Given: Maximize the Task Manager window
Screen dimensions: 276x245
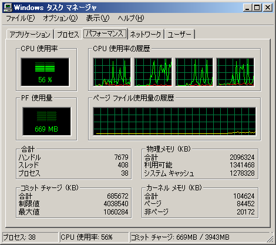Looking at the screenshot, I should 257,8.
